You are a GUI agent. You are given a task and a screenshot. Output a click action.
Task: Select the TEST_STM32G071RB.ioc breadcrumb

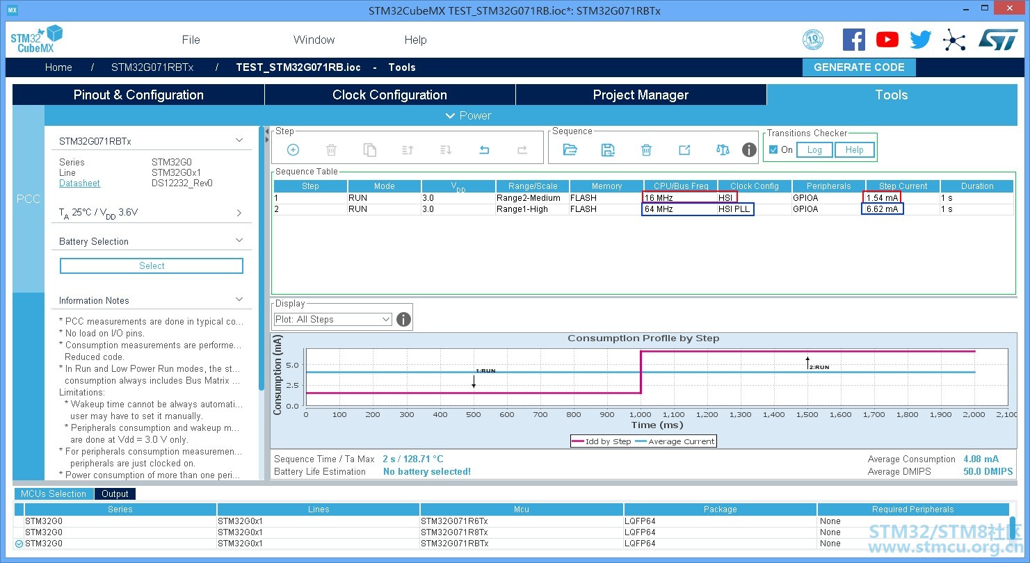coord(298,67)
